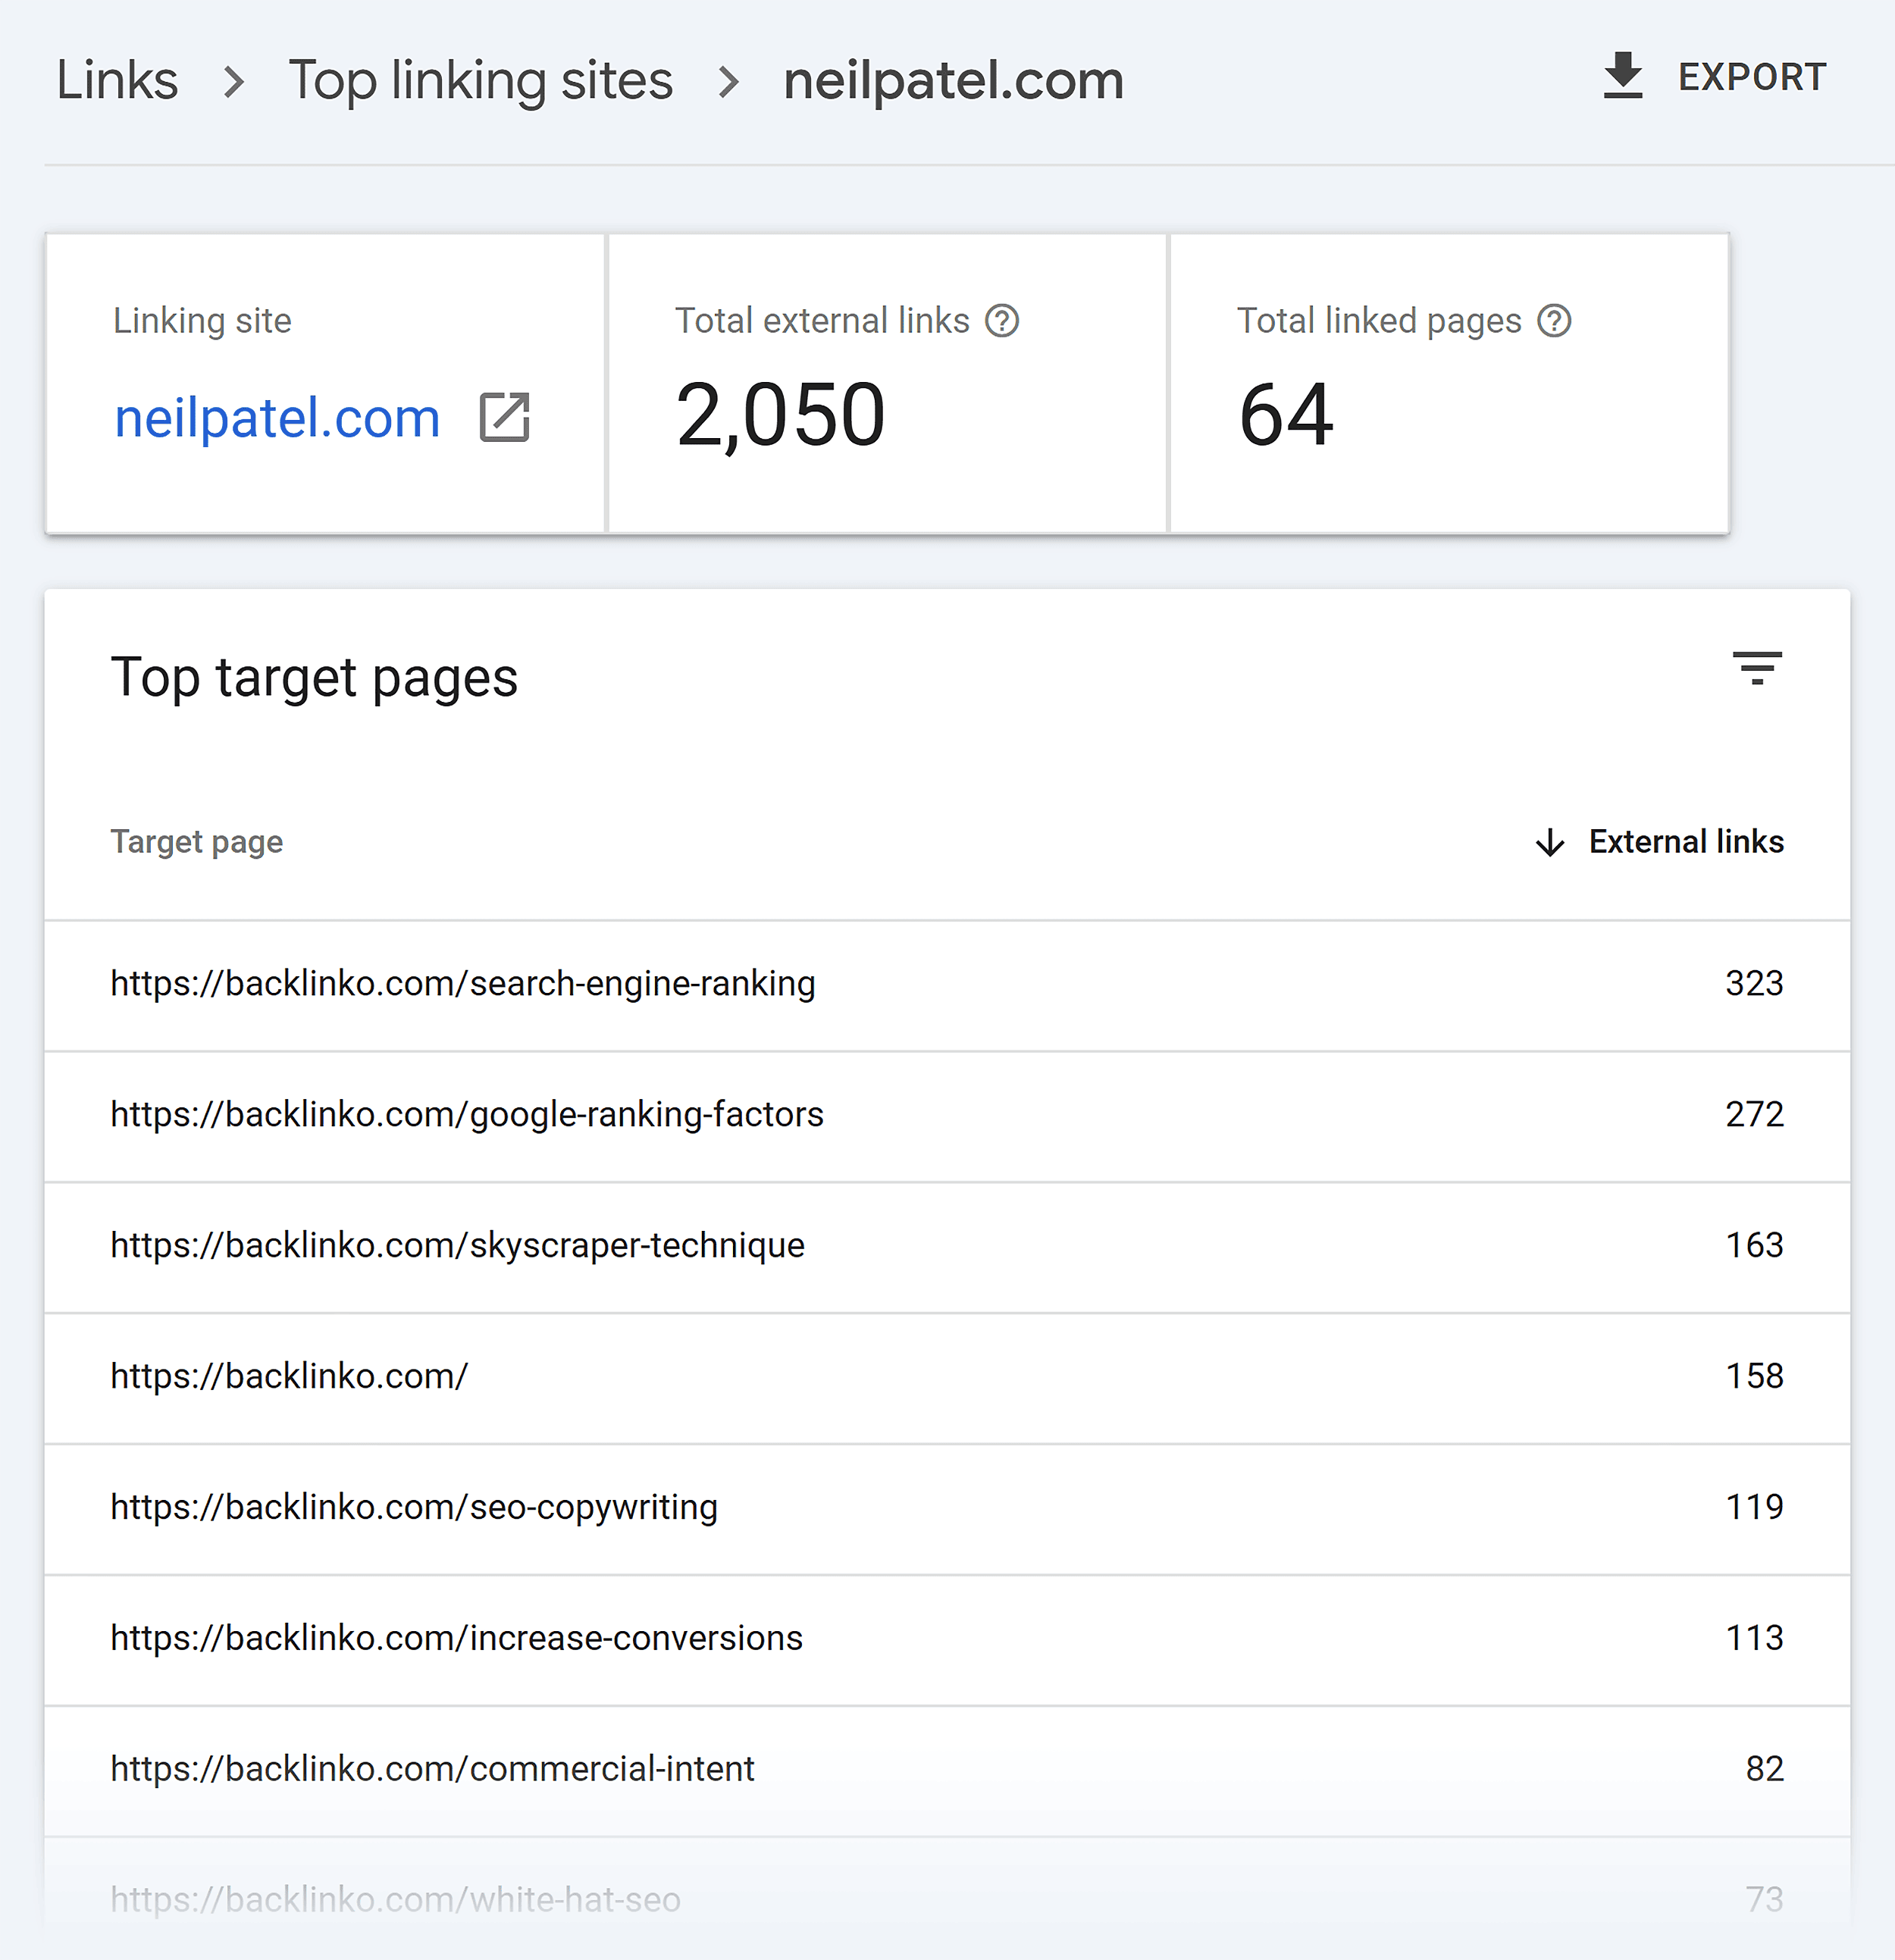Open the neilpatel.com linking site link

(277, 417)
